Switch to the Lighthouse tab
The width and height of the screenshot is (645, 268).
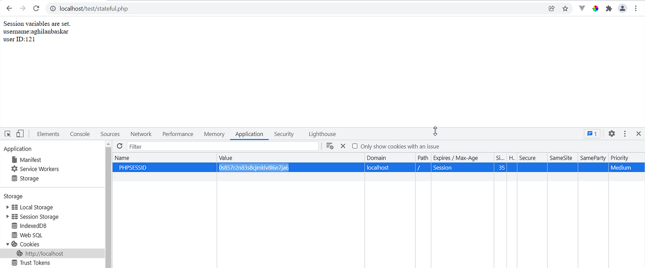(x=322, y=134)
